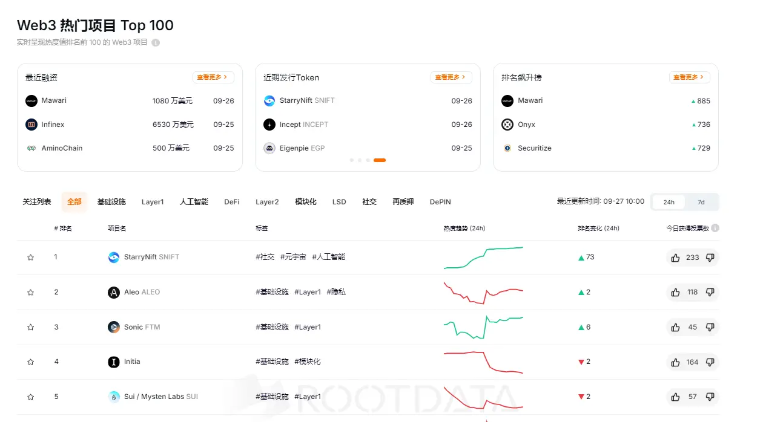Screen dimensions: 763x422
Task: Switch the update period to 7d
Action: point(701,202)
